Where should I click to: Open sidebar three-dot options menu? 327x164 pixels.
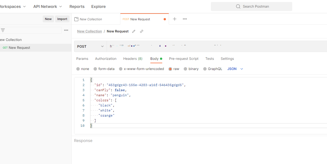66,30
